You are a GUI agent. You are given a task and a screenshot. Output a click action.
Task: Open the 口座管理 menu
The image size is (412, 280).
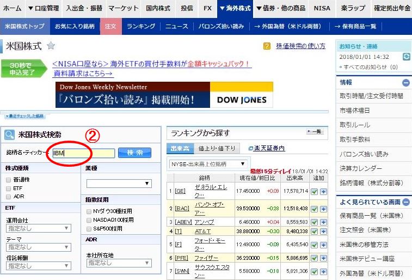[x=44, y=8]
